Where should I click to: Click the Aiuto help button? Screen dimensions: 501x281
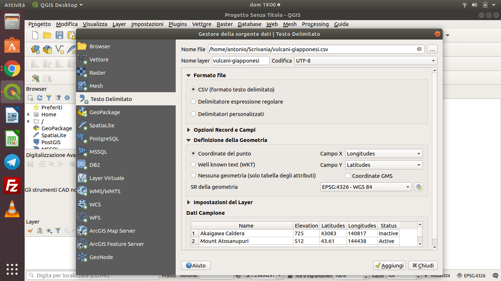point(196,266)
